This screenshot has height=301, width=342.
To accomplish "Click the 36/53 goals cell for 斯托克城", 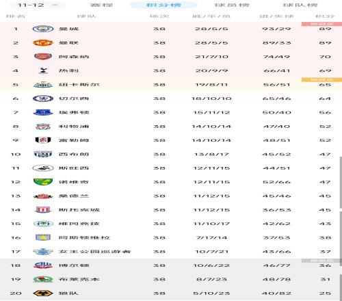I will pyautogui.click(x=276, y=210).
